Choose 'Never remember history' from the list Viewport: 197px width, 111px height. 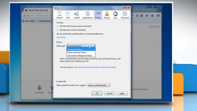[81, 52]
